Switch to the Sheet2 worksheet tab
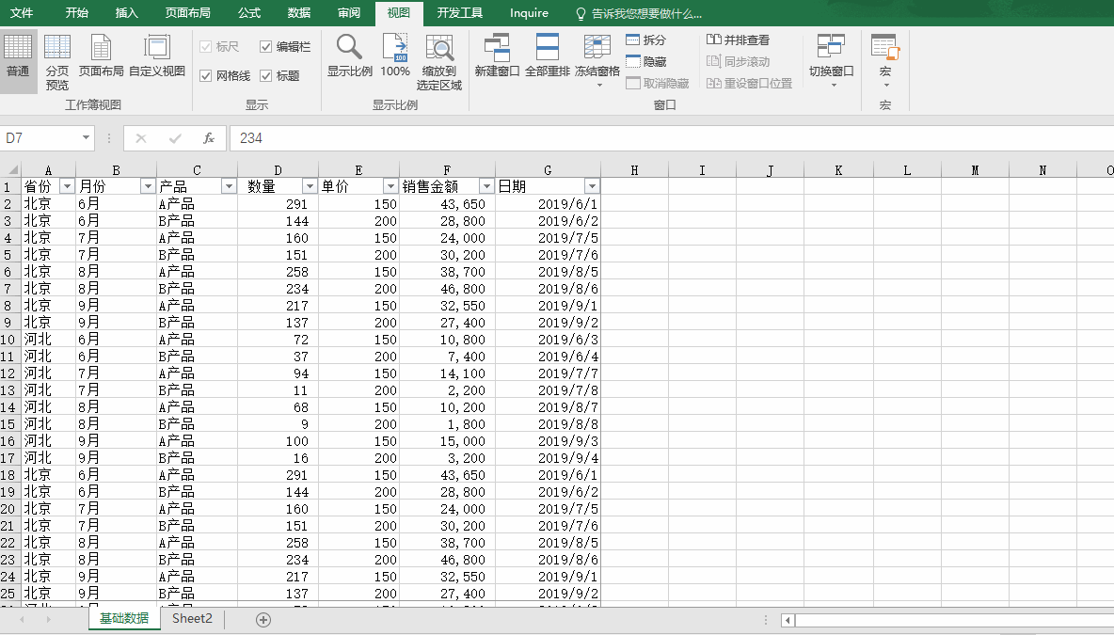This screenshot has width=1114, height=635. [192, 619]
